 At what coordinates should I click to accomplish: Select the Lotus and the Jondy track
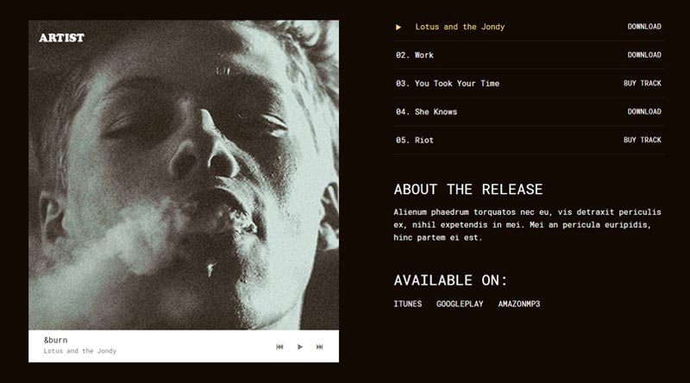coord(460,27)
